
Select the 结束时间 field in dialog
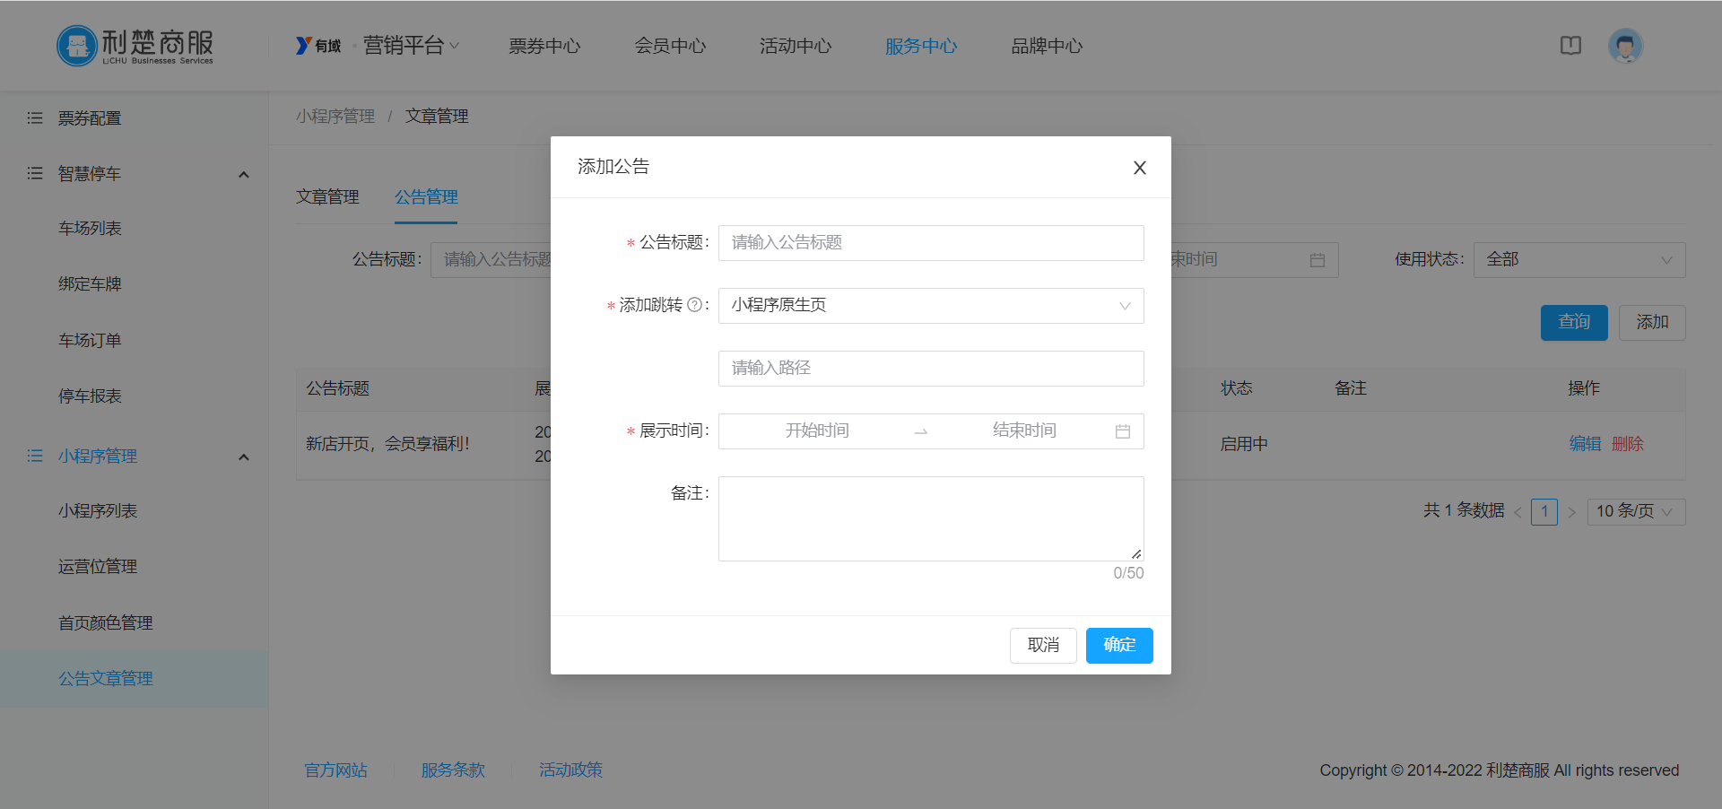click(x=1024, y=431)
